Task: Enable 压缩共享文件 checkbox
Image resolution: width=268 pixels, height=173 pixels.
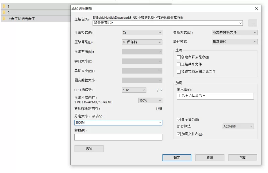Action: tap(179, 64)
